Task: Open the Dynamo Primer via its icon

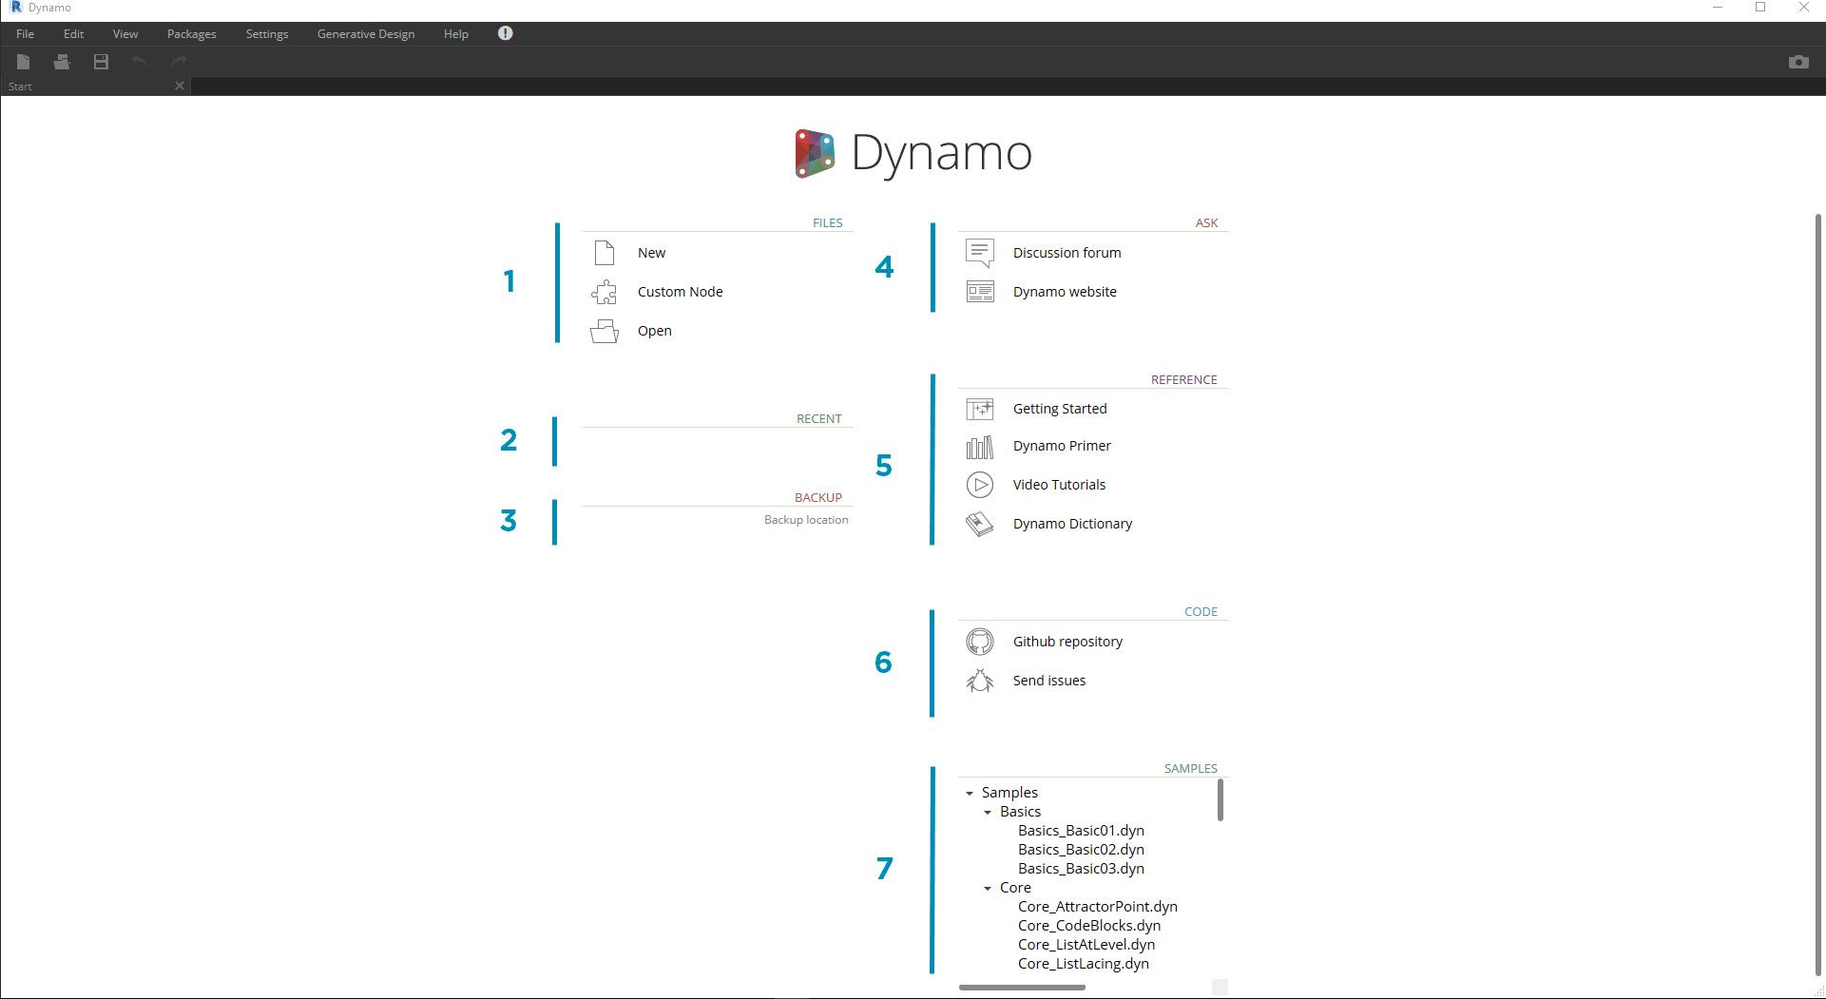Action: point(979,446)
